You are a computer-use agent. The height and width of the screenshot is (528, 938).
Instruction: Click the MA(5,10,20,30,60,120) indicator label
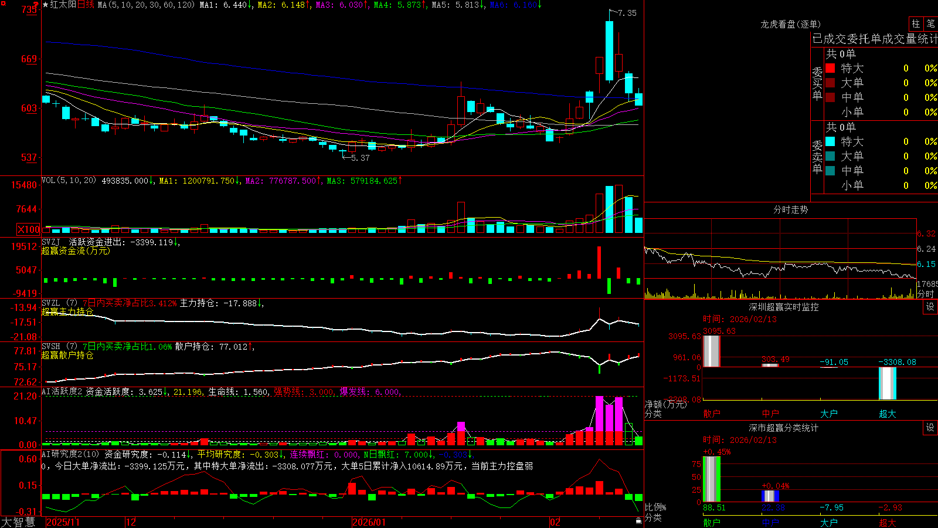[146, 5]
